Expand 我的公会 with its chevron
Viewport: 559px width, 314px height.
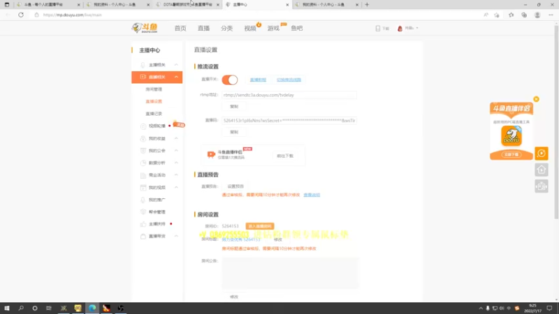[x=176, y=151]
